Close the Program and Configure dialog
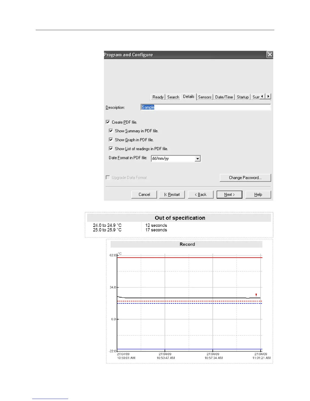Screen dimensions: 310x401 pos(270,54)
